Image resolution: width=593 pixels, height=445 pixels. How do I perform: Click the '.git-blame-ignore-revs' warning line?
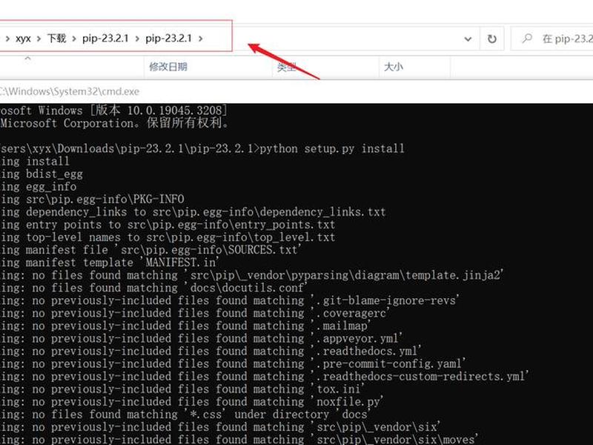tap(230, 300)
